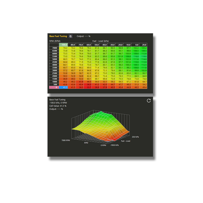The height and width of the screenshot is (203, 203).
Task: Select the -20.0 kPa column header
Action: tap(119, 45)
